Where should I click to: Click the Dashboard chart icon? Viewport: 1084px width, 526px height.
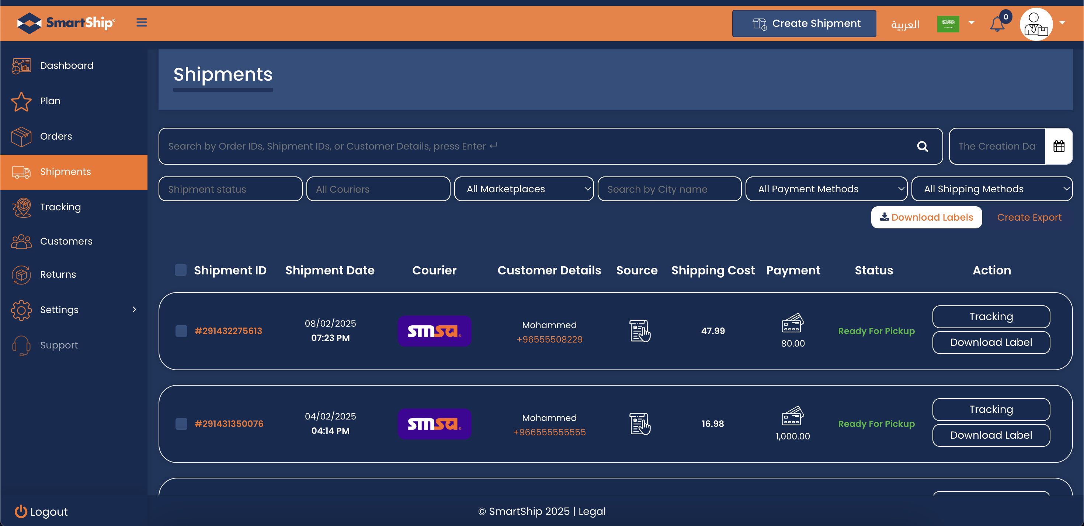coord(21,66)
